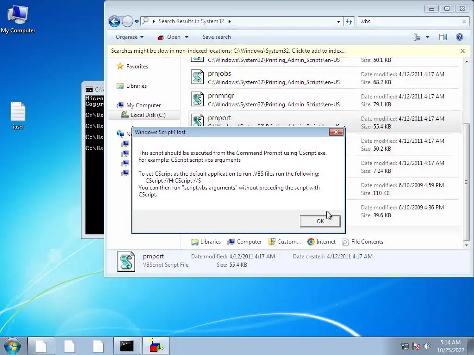
Task: Open the view options dropdown
Action: 427,37
